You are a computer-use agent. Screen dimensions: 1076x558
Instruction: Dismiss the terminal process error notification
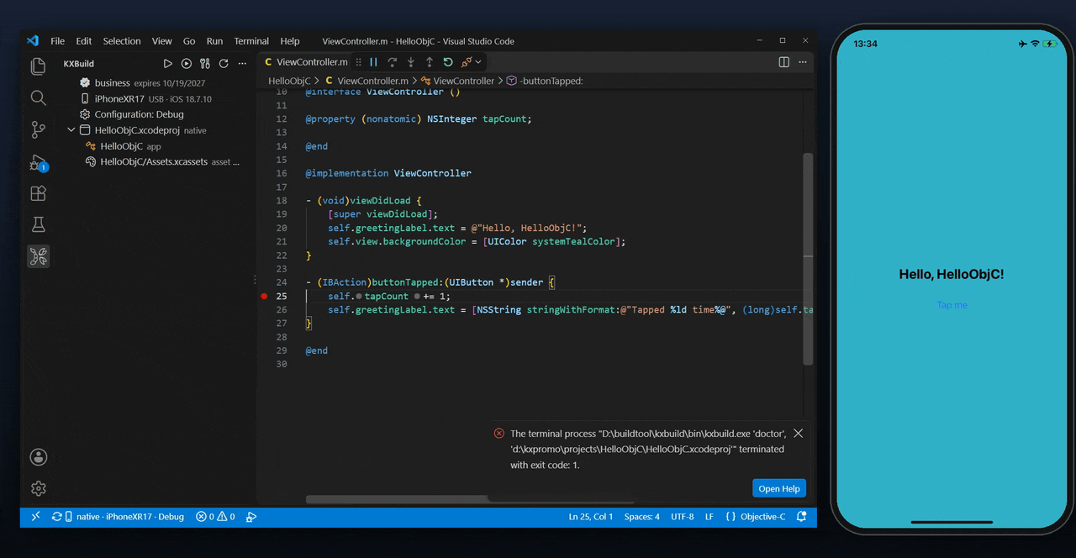click(x=798, y=434)
